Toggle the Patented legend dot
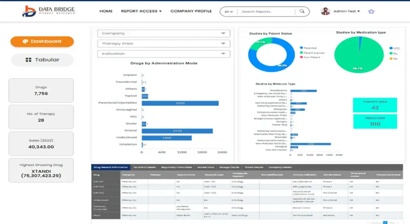Image resolution: width=410 pixels, height=224 pixels. 301,48
